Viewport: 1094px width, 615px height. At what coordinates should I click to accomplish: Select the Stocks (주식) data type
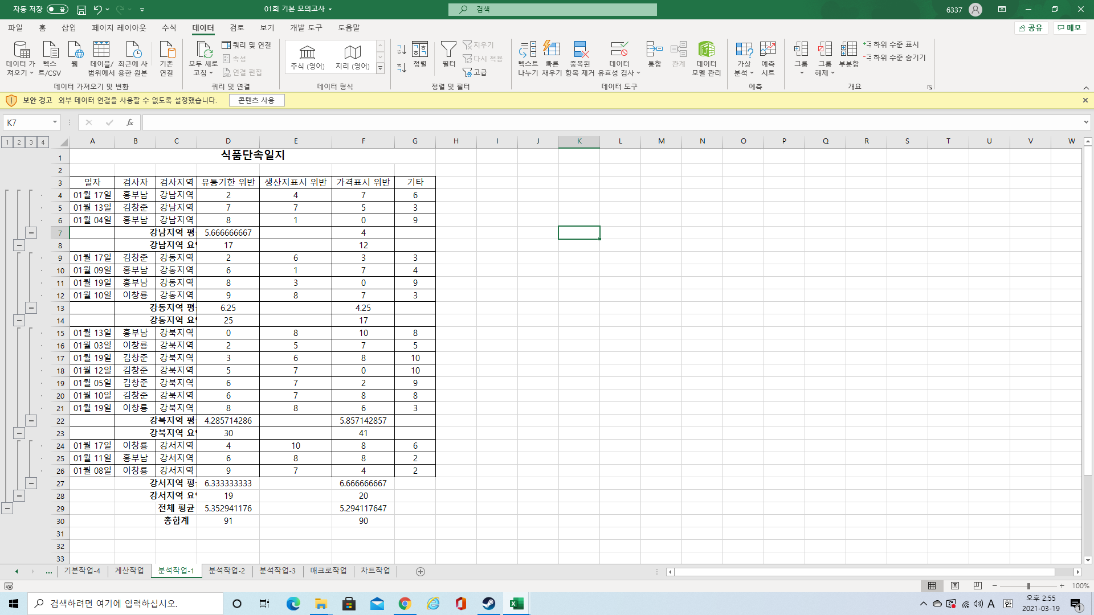pos(307,57)
